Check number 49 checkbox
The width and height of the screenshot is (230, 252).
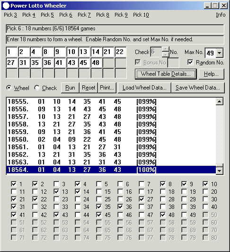(184, 215)
